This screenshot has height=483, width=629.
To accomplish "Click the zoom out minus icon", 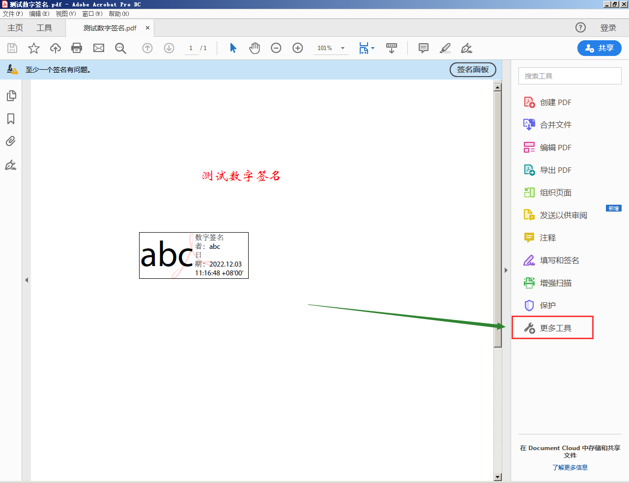I will [x=276, y=48].
